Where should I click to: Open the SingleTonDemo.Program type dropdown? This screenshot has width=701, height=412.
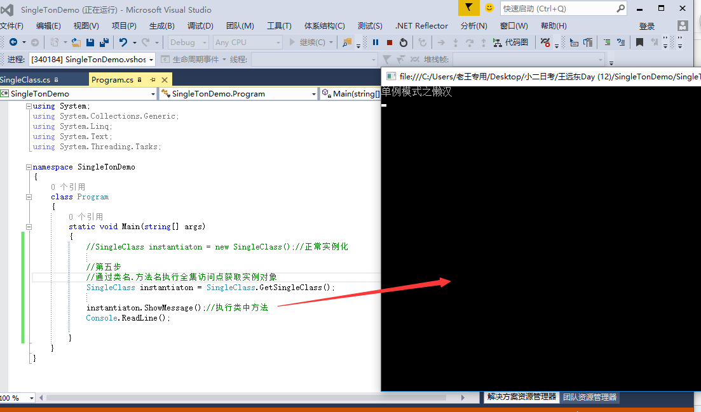tap(238, 94)
